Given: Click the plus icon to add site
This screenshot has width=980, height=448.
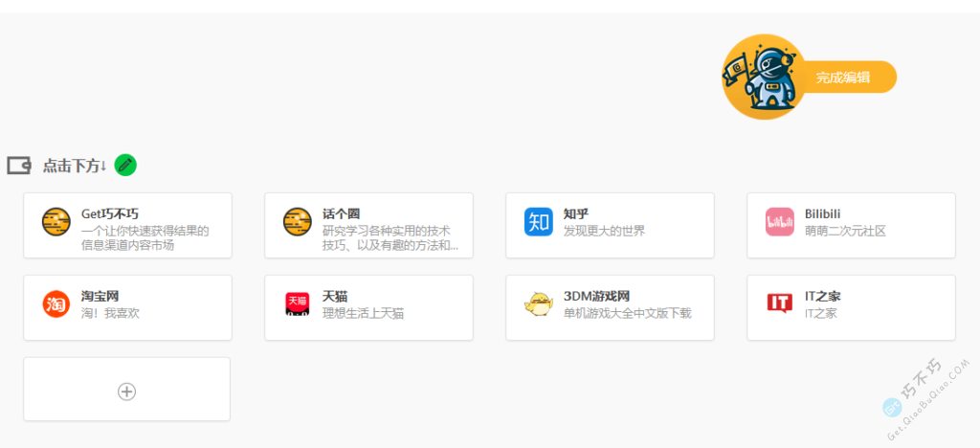Looking at the screenshot, I should 127,392.
